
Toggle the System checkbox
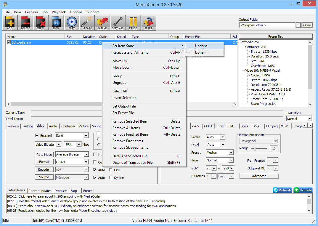(x=111, y=177)
